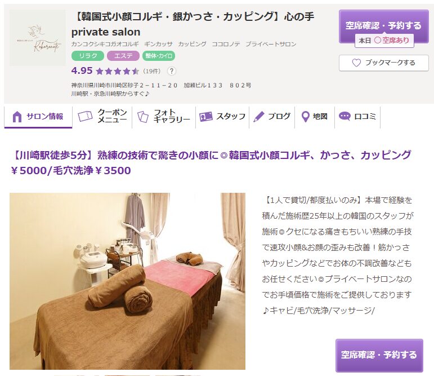
Task: Select the 整体・カイロ category tag
Action: [159, 56]
